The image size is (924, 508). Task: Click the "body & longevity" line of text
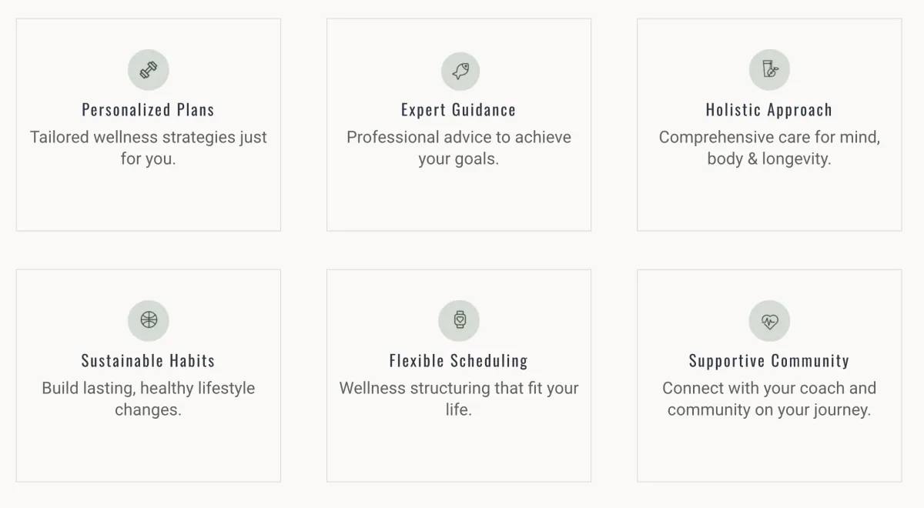(769, 159)
